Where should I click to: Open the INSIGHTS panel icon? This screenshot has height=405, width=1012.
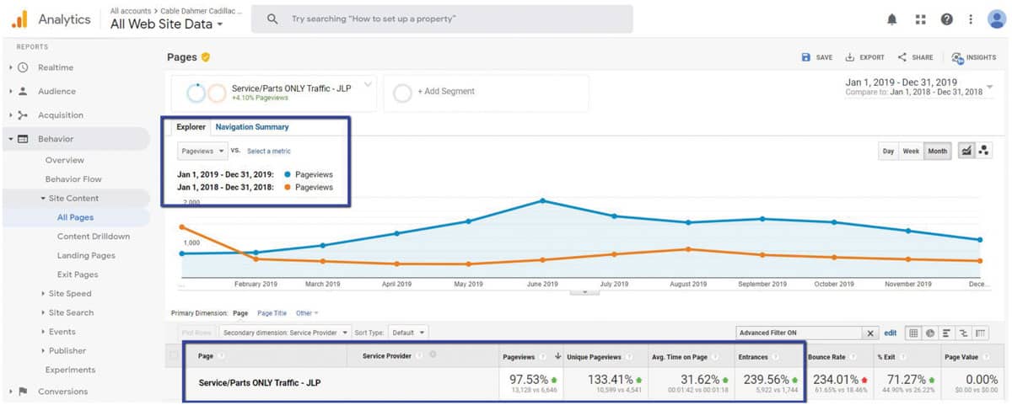(x=957, y=57)
